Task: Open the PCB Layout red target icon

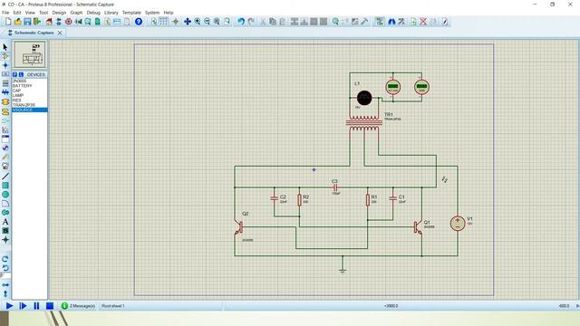Action: coord(69,22)
